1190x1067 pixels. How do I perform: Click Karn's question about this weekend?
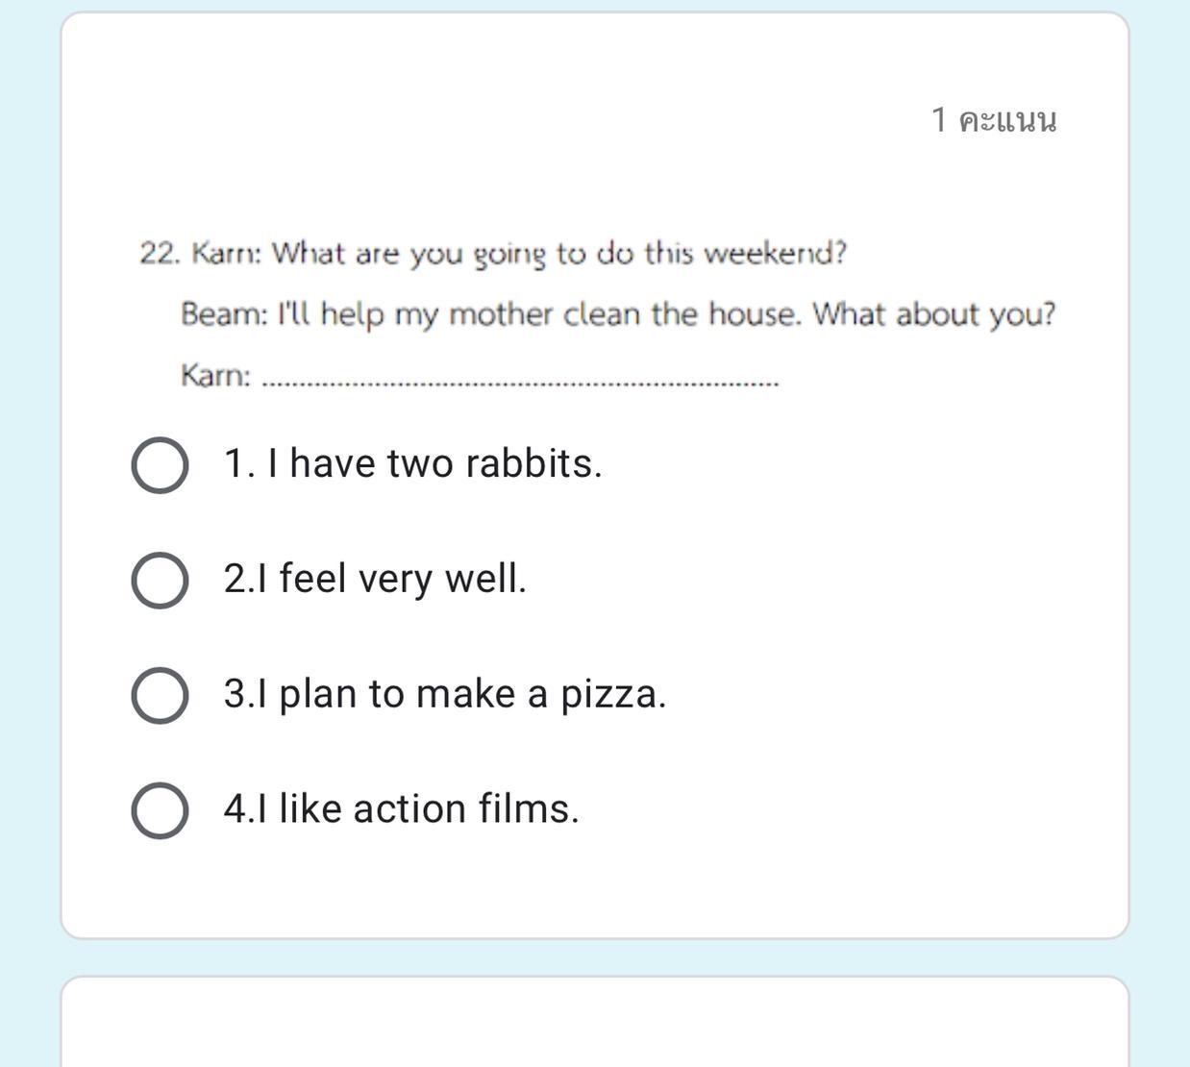[519, 254]
